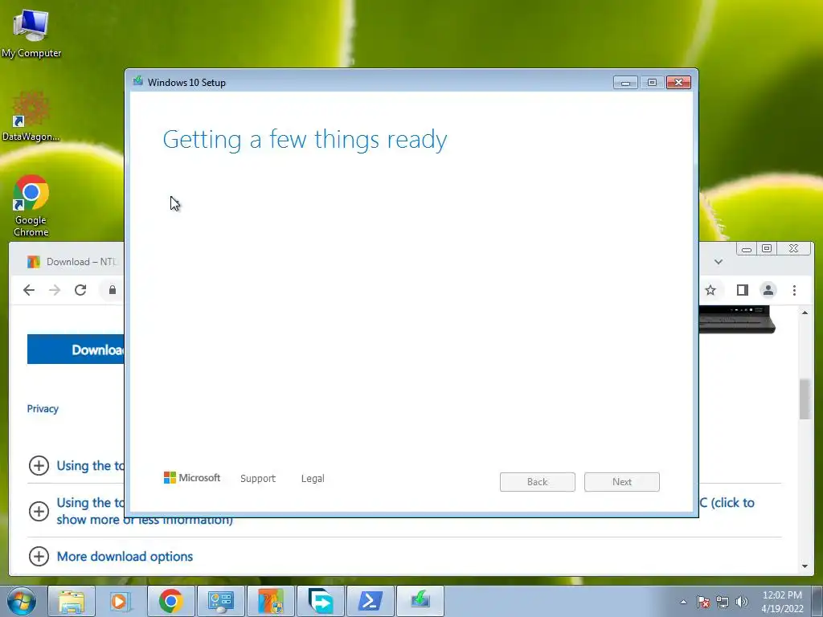Click the Next button in Setup
The height and width of the screenshot is (617, 823).
click(x=622, y=482)
